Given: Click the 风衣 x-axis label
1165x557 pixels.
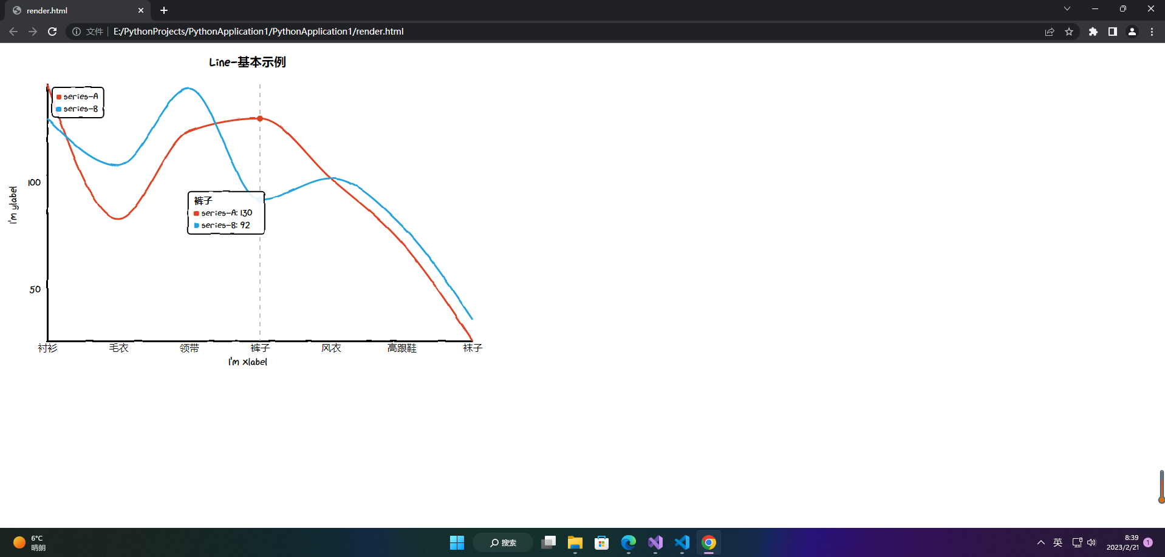Looking at the screenshot, I should (x=331, y=348).
